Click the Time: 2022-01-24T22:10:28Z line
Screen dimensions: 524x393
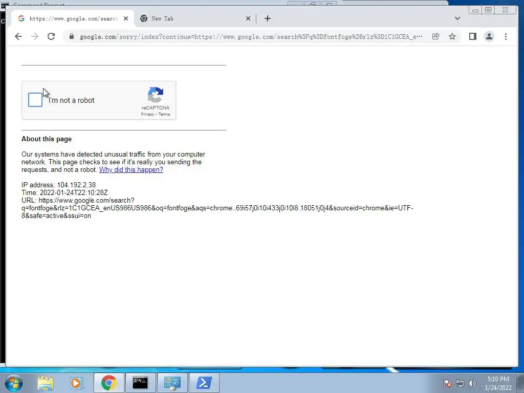point(64,193)
